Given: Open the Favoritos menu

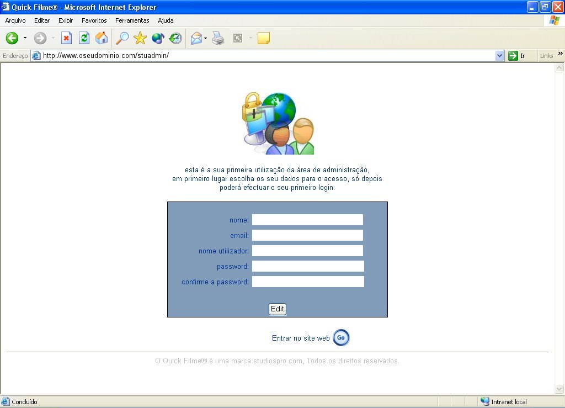Looking at the screenshot, I should click(x=94, y=20).
